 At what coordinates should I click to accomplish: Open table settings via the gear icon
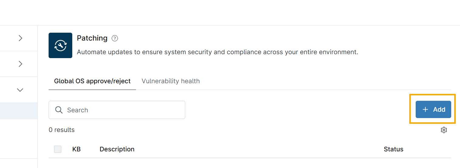(x=444, y=130)
